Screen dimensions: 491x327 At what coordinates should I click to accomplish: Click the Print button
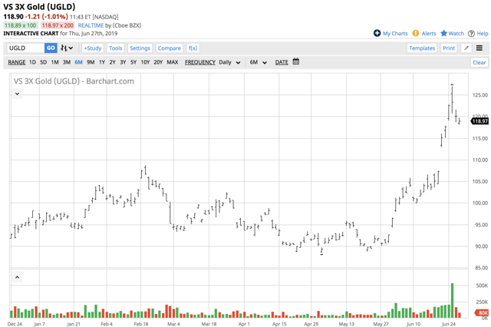click(449, 48)
